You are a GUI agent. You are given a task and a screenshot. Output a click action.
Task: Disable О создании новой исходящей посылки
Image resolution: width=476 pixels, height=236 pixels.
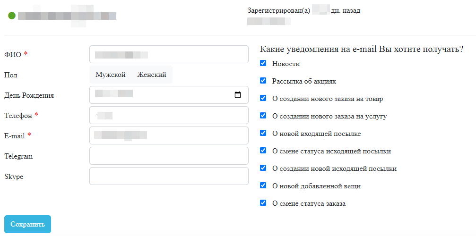pos(263,168)
